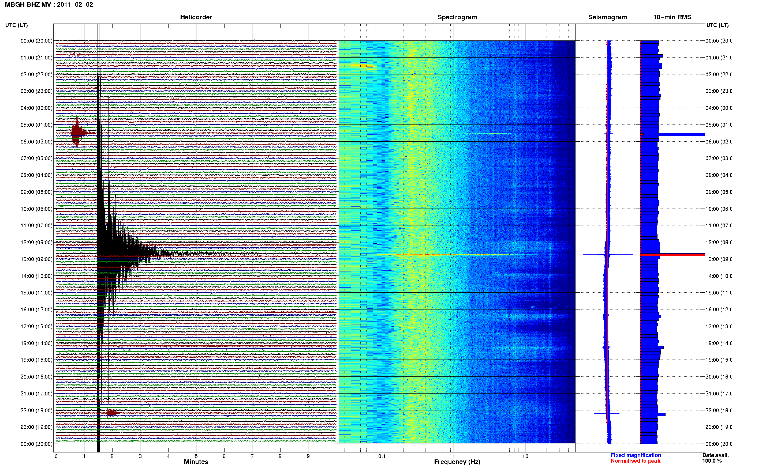Click the 'Helicorder' panel heading
Screen dimensions: 762x476
tap(196, 17)
